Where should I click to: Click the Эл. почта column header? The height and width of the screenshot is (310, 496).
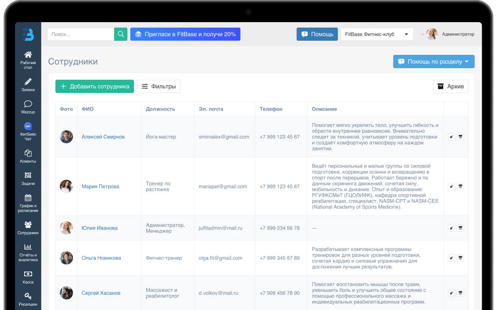[211, 109]
